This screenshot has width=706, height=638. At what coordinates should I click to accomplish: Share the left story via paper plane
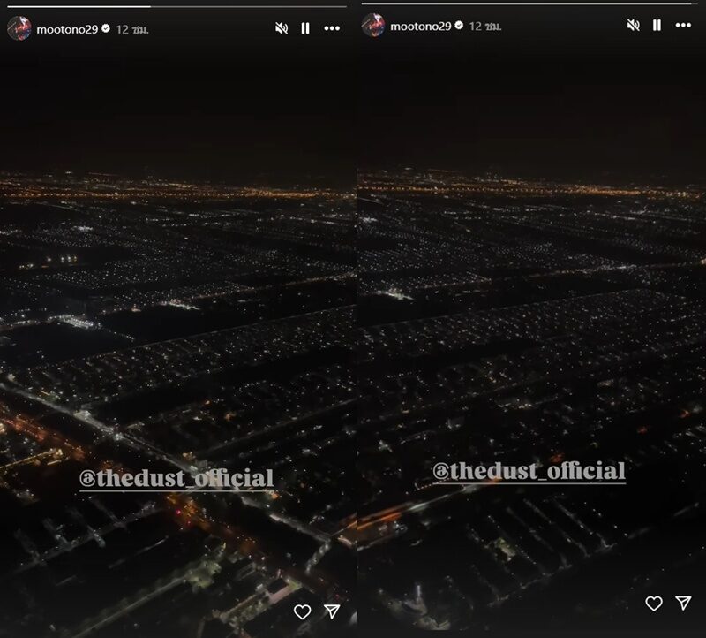333,611
